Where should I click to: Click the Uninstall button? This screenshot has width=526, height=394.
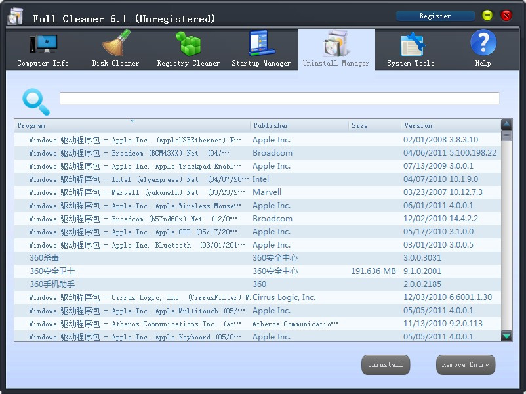(x=386, y=364)
